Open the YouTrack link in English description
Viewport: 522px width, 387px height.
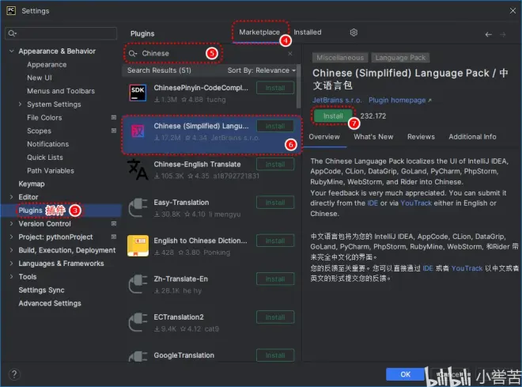[x=416, y=203]
